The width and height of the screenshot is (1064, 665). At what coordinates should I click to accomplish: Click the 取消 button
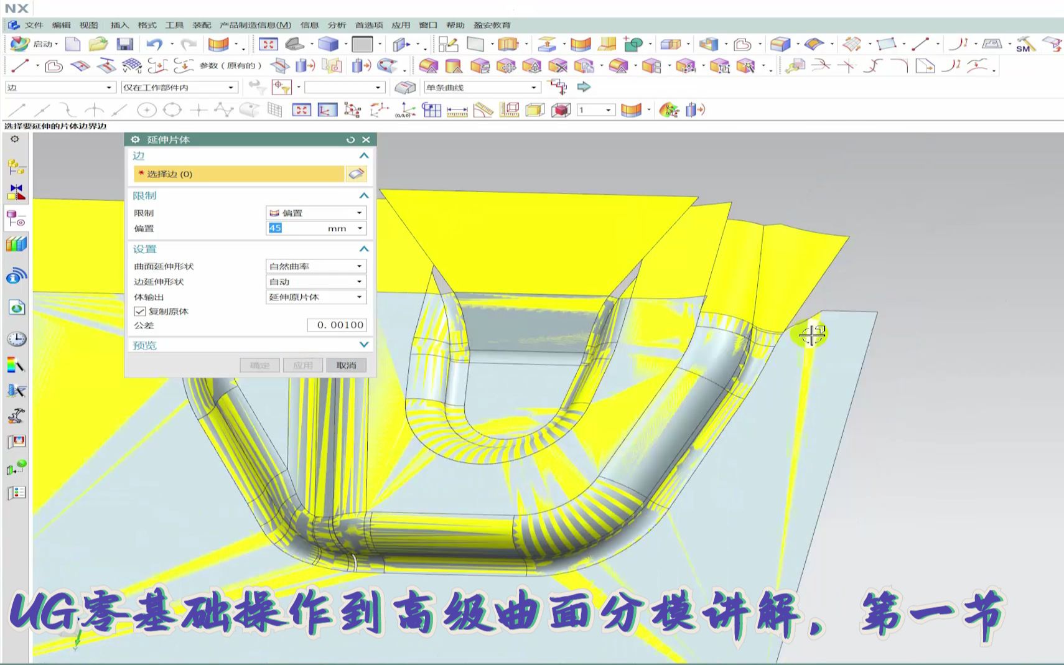pos(346,365)
